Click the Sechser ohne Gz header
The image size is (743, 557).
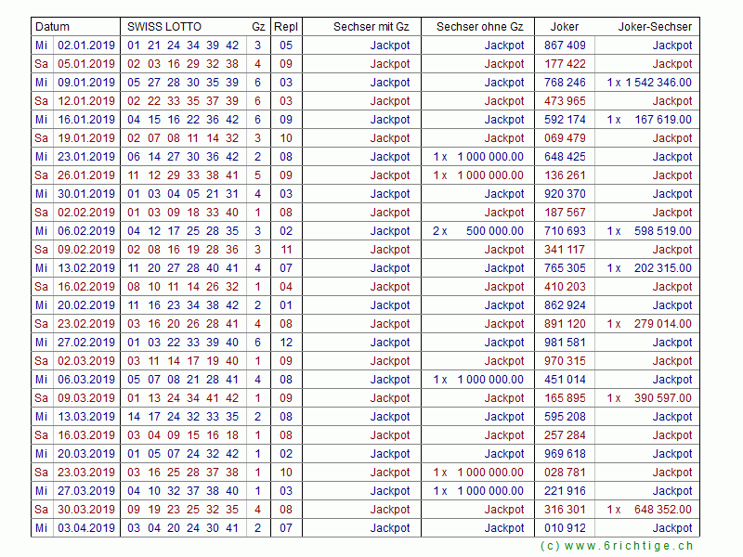tap(479, 27)
